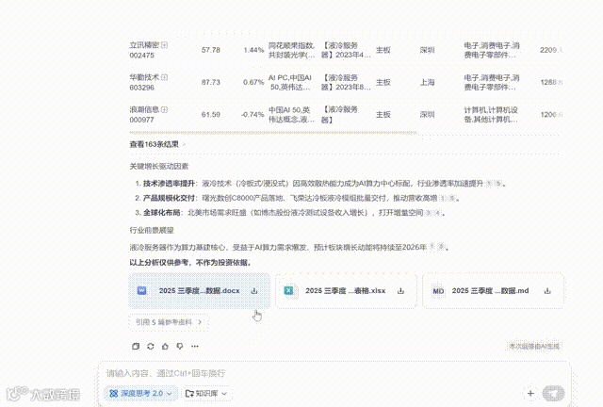
Task: Like the answer with thumbs up
Action: click(x=165, y=346)
